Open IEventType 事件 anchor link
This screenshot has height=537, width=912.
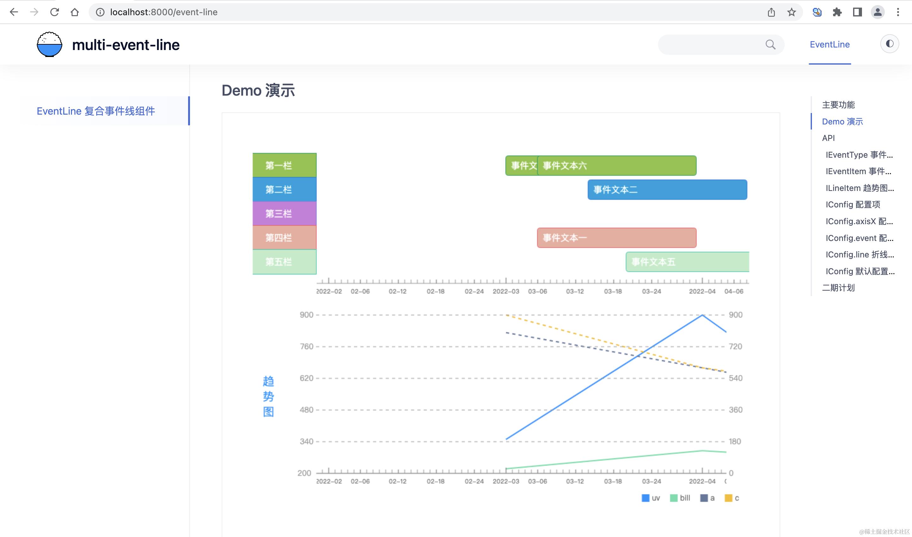(x=859, y=155)
